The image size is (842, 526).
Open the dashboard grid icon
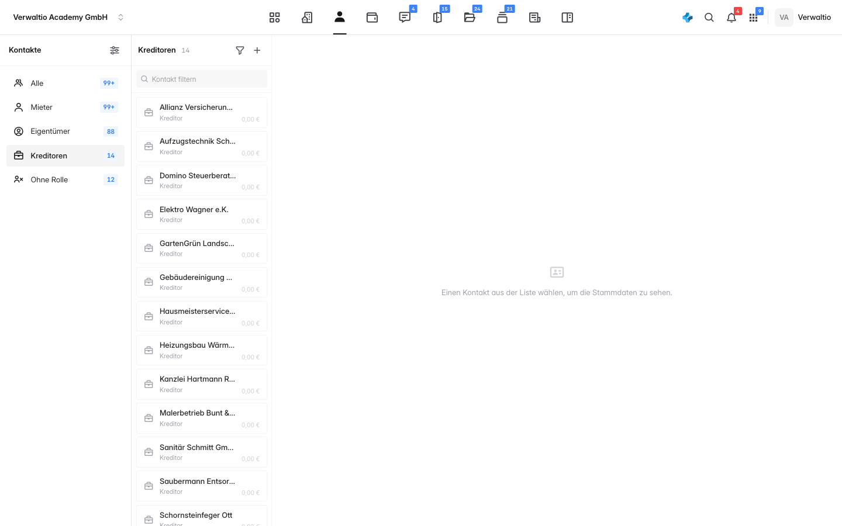(x=274, y=18)
